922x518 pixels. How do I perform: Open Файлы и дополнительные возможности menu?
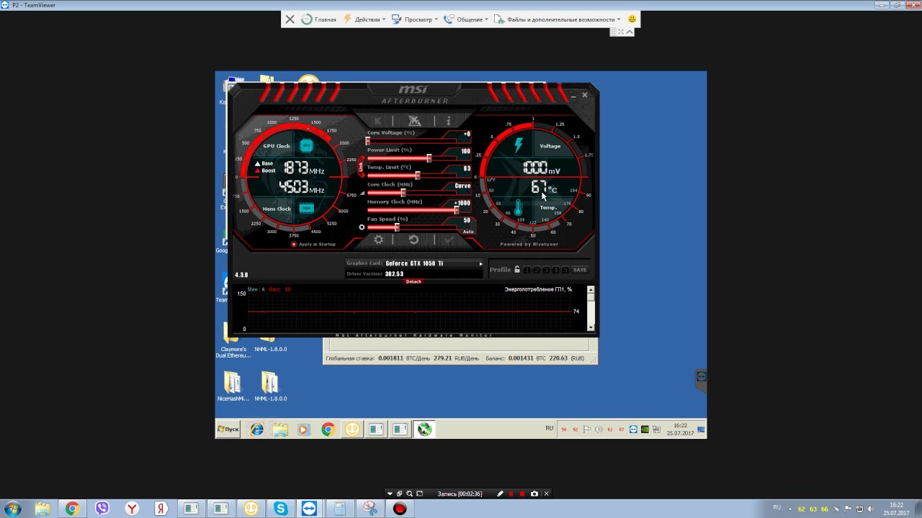coord(557,19)
